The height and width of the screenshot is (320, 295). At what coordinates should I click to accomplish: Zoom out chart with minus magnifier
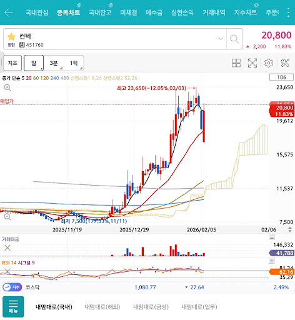click(7, 217)
